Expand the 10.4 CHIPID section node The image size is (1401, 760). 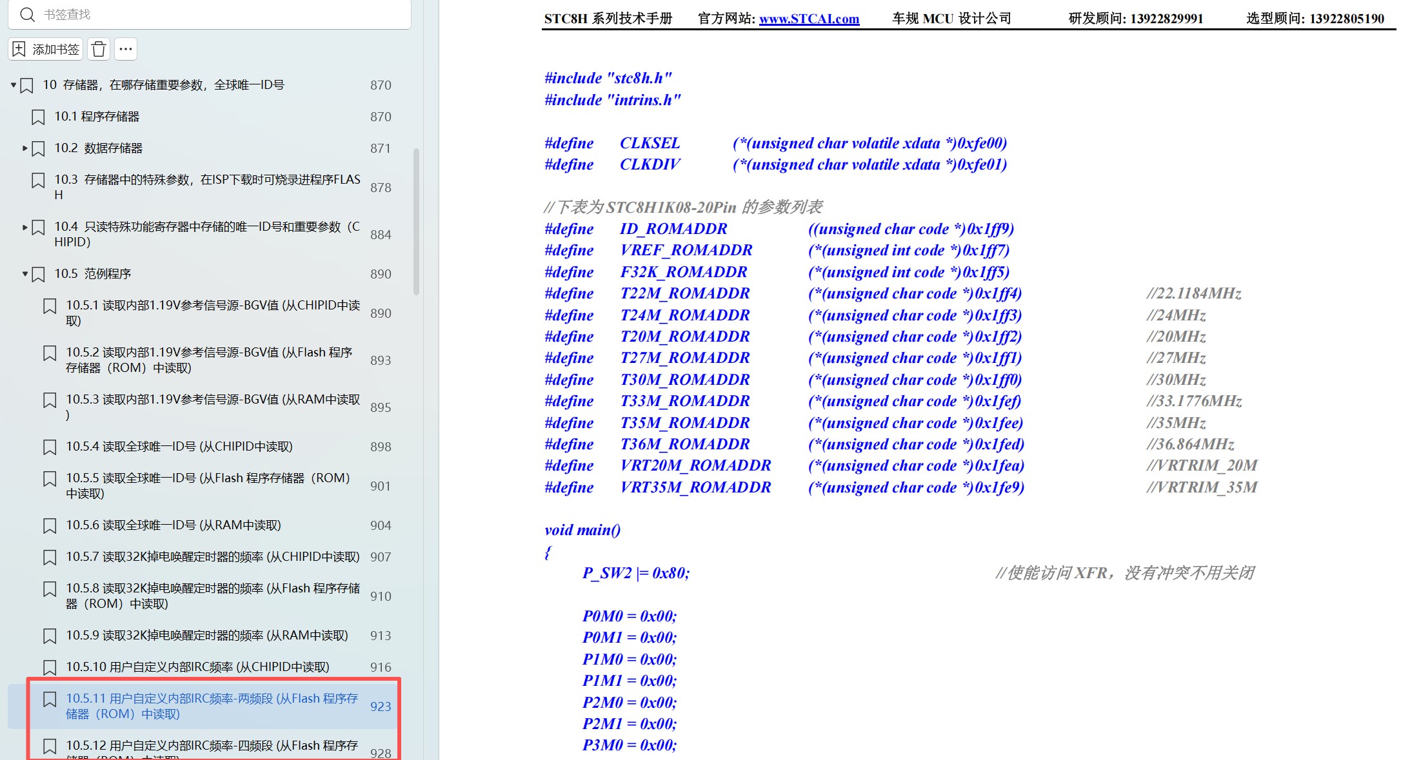(25, 227)
